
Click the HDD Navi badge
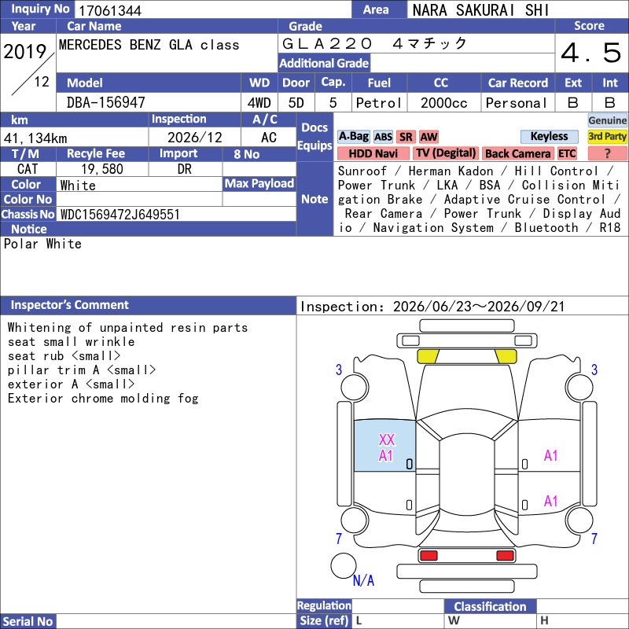pyautogui.click(x=373, y=153)
